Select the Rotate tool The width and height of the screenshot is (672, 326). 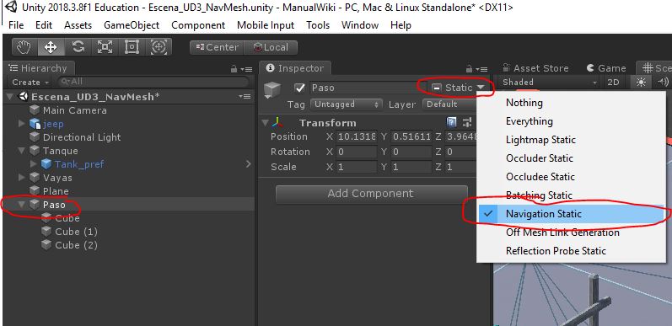[x=78, y=47]
